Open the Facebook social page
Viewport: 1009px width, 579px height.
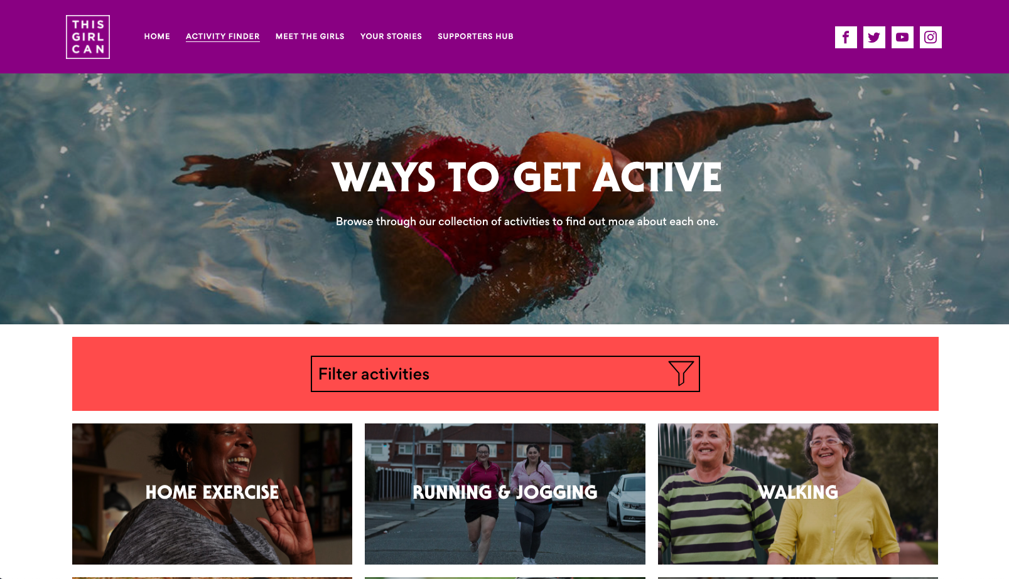click(x=846, y=37)
